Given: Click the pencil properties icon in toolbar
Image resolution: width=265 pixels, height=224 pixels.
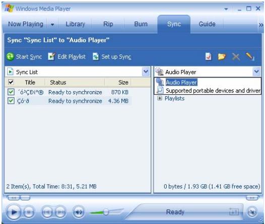Looking at the screenshot, I should 250,56.
